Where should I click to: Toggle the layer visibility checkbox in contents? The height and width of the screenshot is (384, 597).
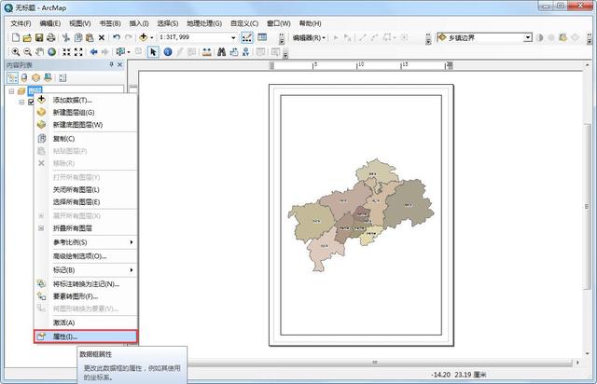coord(31,102)
